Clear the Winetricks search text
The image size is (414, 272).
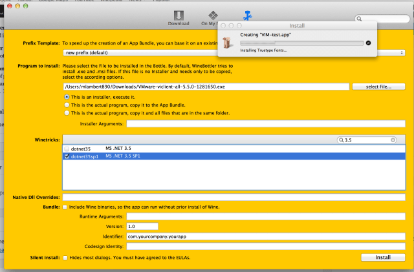point(393,140)
